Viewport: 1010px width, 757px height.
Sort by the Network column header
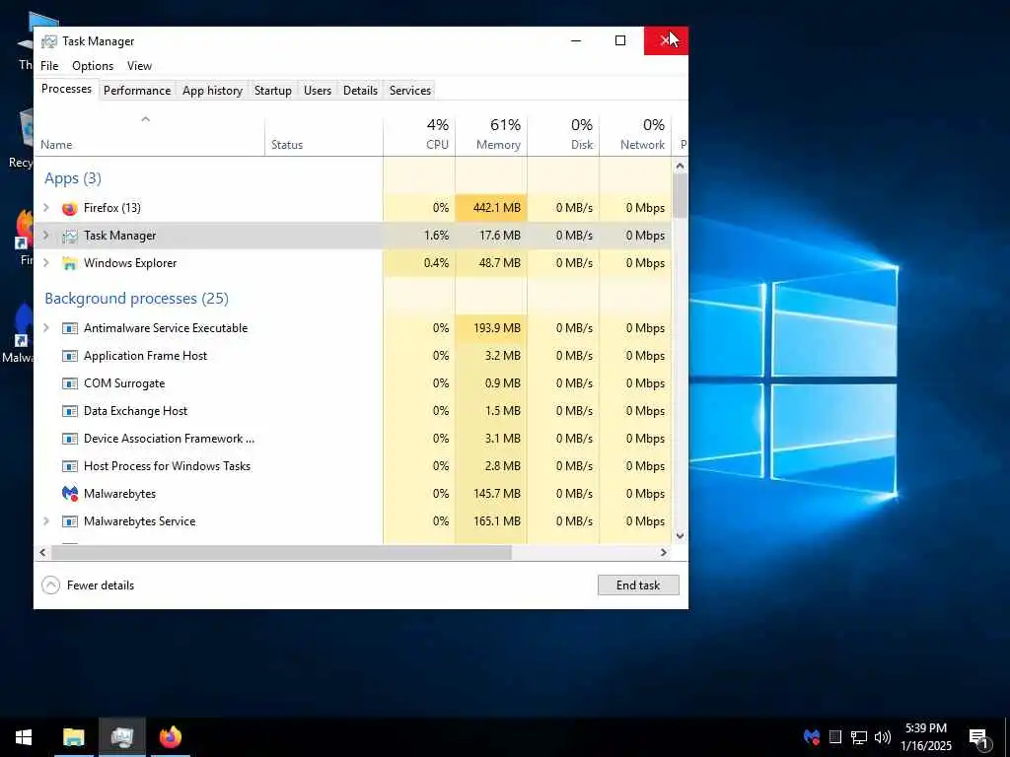[x=636, y=134]
